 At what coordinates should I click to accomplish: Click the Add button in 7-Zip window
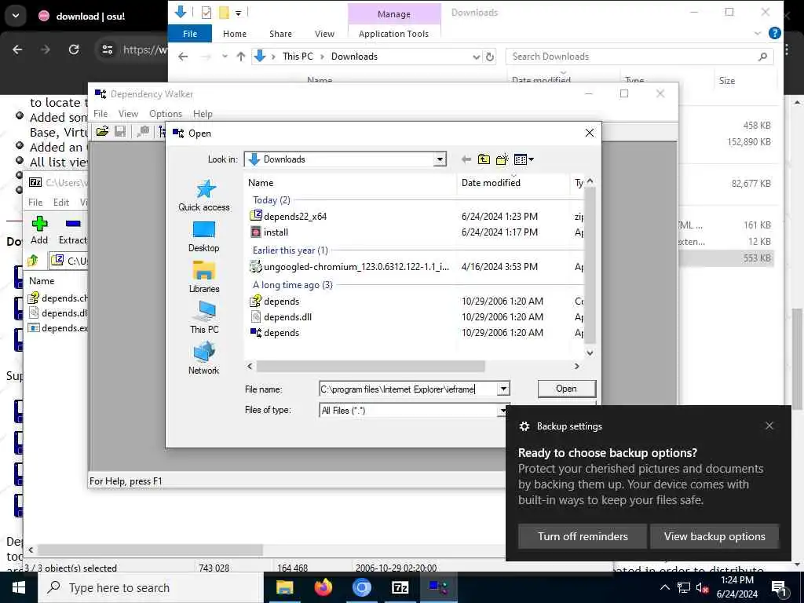tap(39, 230)
